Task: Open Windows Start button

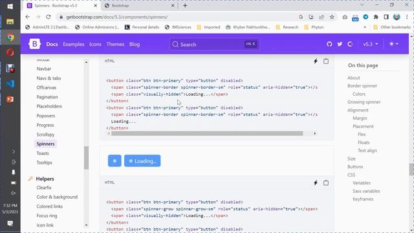Action: click(10, 6)
